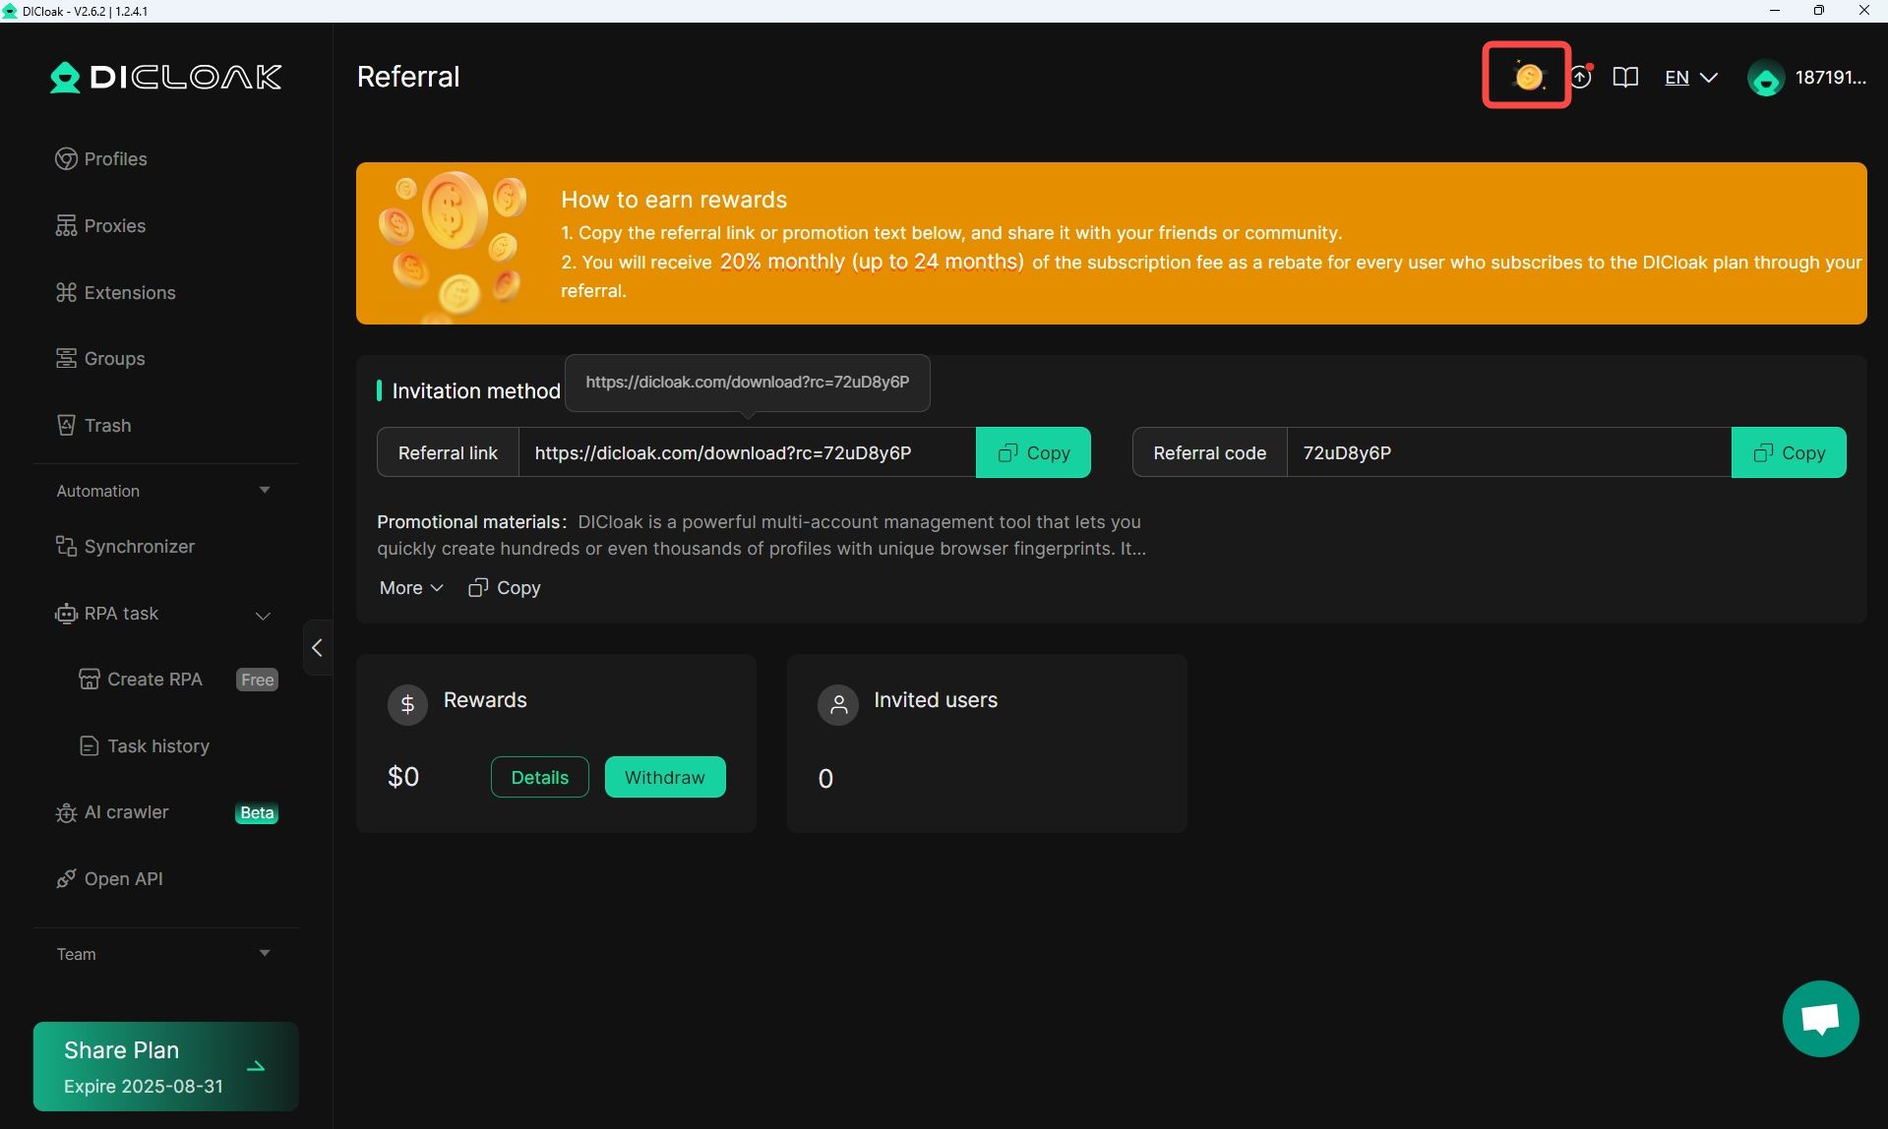Screen dimensions: 1888x1129
Task: Click the Extensions sidebar icon
Action: click(66, 292)
